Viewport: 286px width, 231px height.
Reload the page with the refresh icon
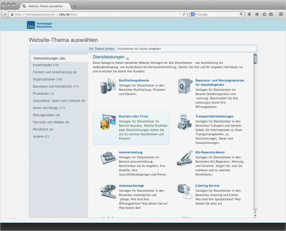[184, 14]
